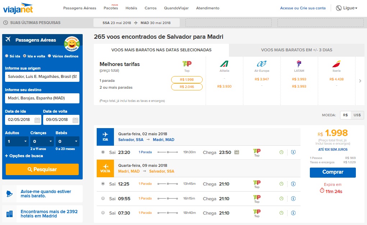367x225 pixels.
Task: Click the +1 day calendar icon near 23:50
Action: click(237, 152)
